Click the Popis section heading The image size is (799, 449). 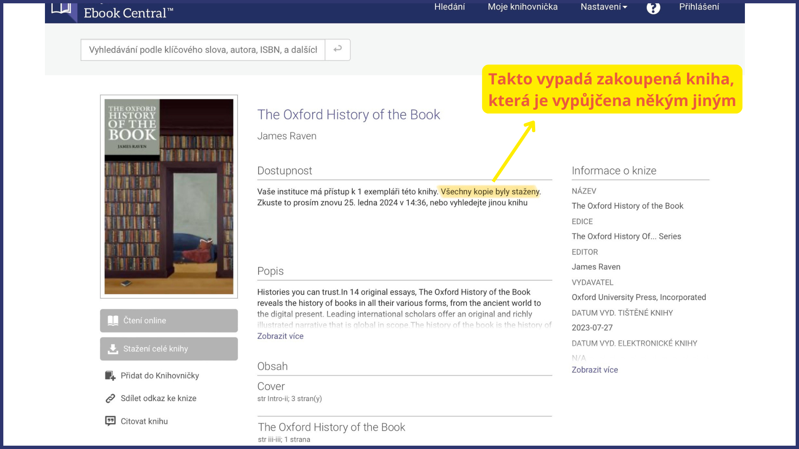[x=270, y=271]
